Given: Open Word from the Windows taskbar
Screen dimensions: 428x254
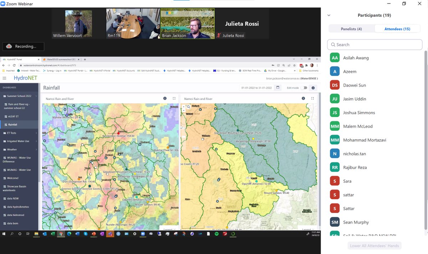Looking at the screenshot, I should coord(77,234).
